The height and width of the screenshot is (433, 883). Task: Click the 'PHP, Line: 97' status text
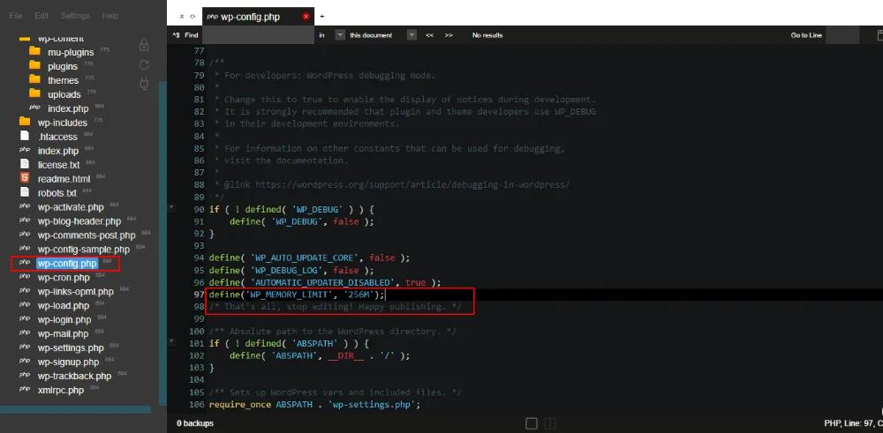point(853,423)
